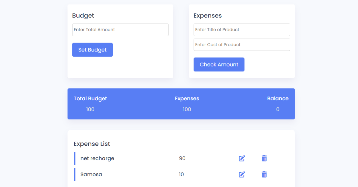Viewport: 358px width, 187px height.
Task: Click the delete icon for net recharge
Action: [x=264, y=158]
